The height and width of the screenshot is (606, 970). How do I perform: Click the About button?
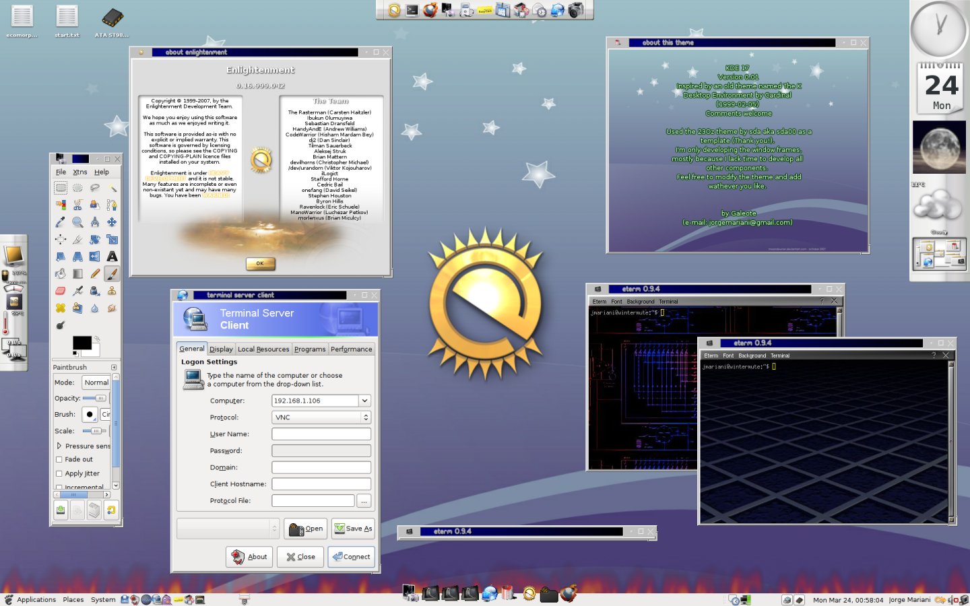[249, 557]
